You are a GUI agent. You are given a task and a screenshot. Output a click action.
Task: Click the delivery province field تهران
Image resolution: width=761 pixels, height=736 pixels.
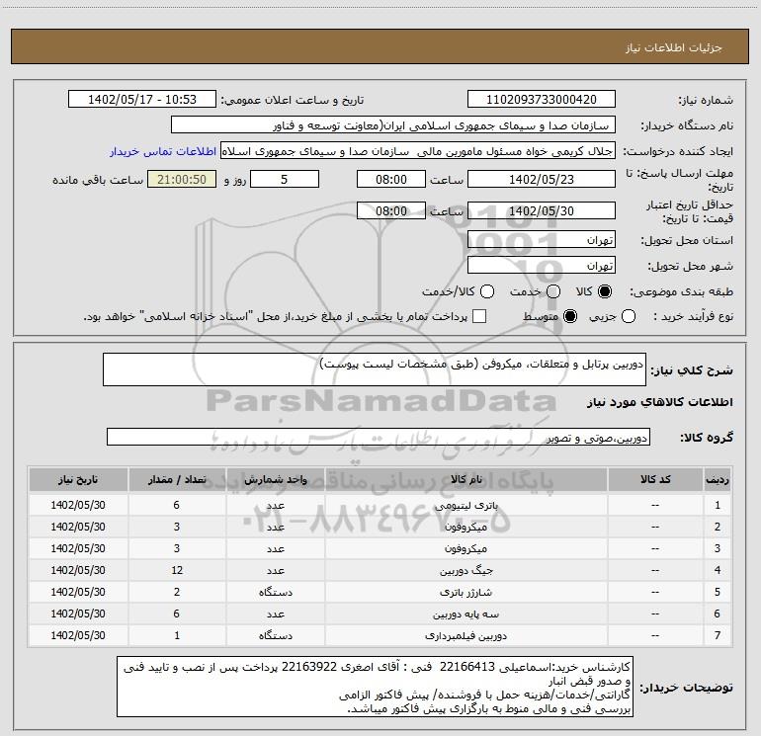pos(542,239)
